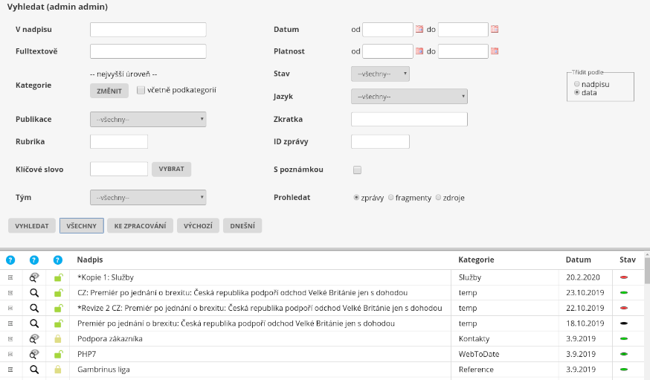650x380 pixels.
Task: Click 'Datum' column header in results
Action: point(578,260)
